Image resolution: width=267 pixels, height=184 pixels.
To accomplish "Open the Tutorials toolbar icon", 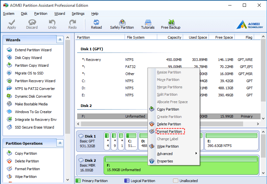I will tap(148, 23).
